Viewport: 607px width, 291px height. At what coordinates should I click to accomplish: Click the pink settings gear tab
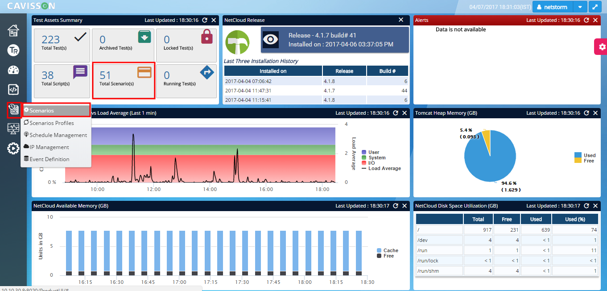(602, 47)
